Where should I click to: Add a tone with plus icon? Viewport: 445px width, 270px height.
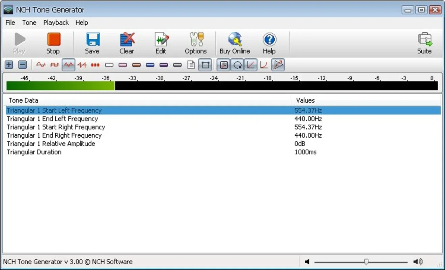click(x=9, y=65)
